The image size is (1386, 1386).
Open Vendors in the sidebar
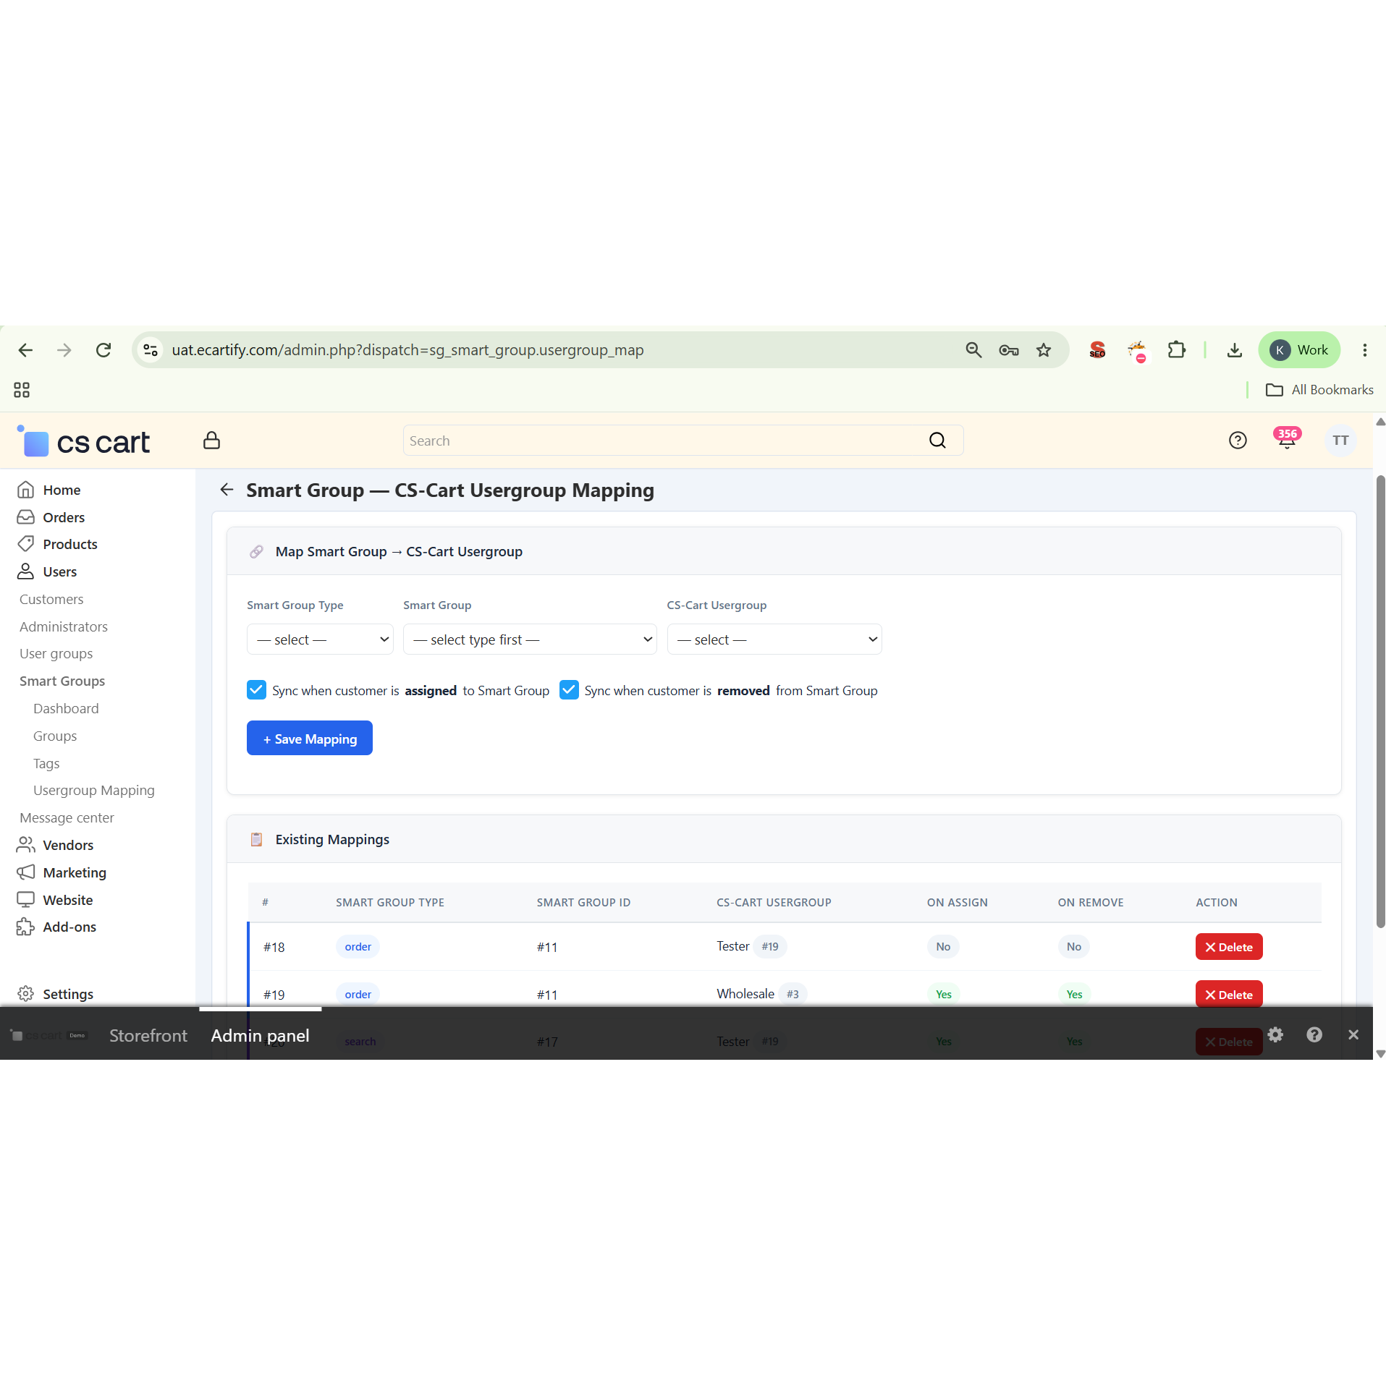(x=68, y=845)
